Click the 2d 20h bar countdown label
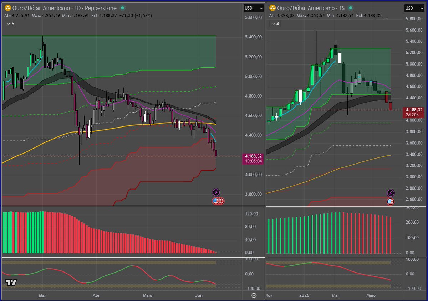Viewport: 428px width, 301px height. coord(414,115)
